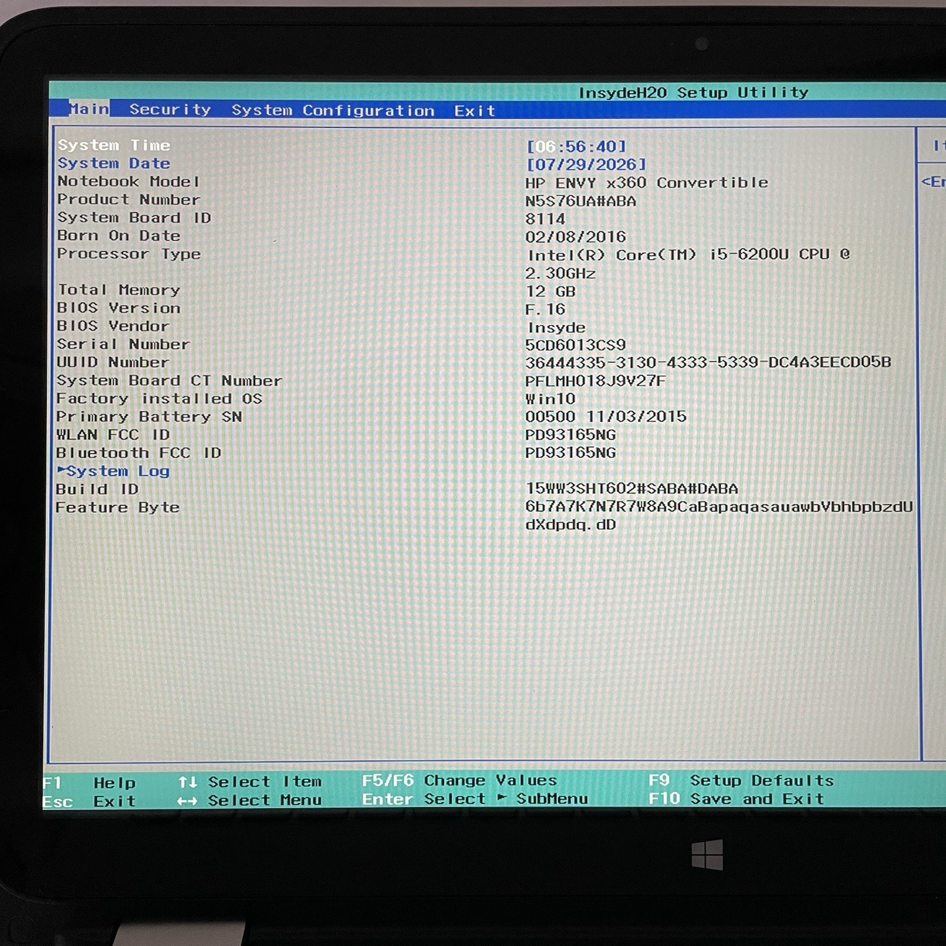Click the Intel Core i5-6200U processor text
The image size is (946, 946).
[x=689, y=255]
